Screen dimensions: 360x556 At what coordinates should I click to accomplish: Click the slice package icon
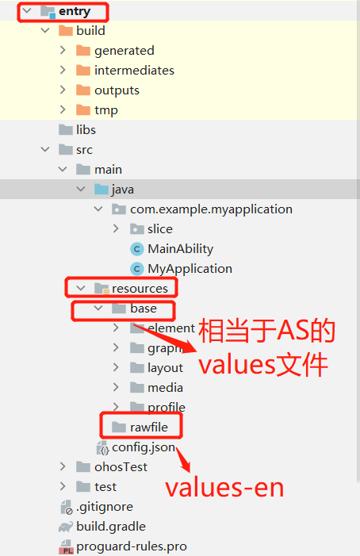click(x=136, y=229)
